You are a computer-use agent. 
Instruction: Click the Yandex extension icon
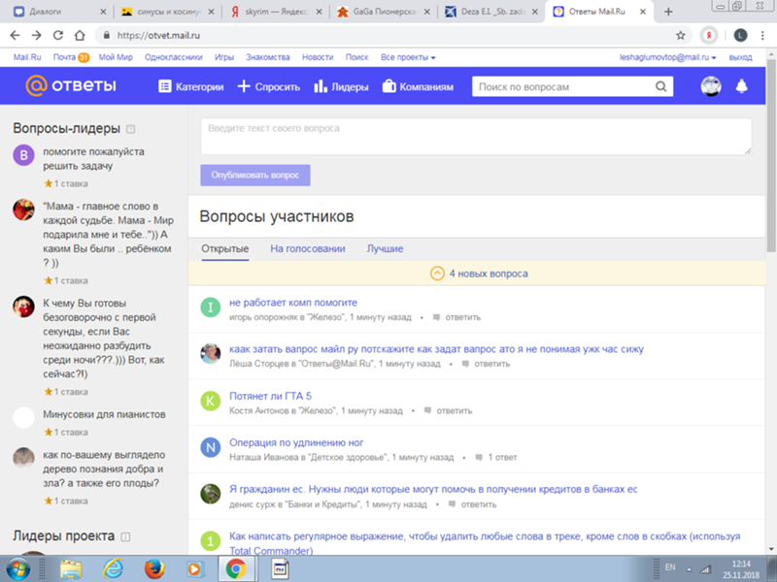tap(709, 35)
